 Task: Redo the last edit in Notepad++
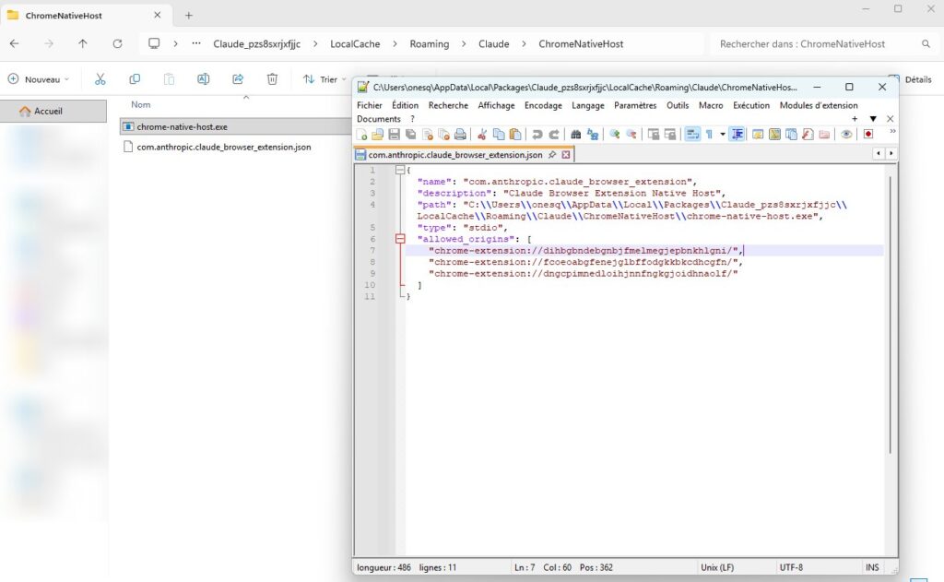(554, 135)
